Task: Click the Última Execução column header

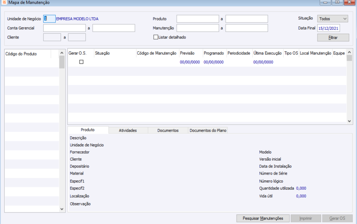Action: point(268,53)
